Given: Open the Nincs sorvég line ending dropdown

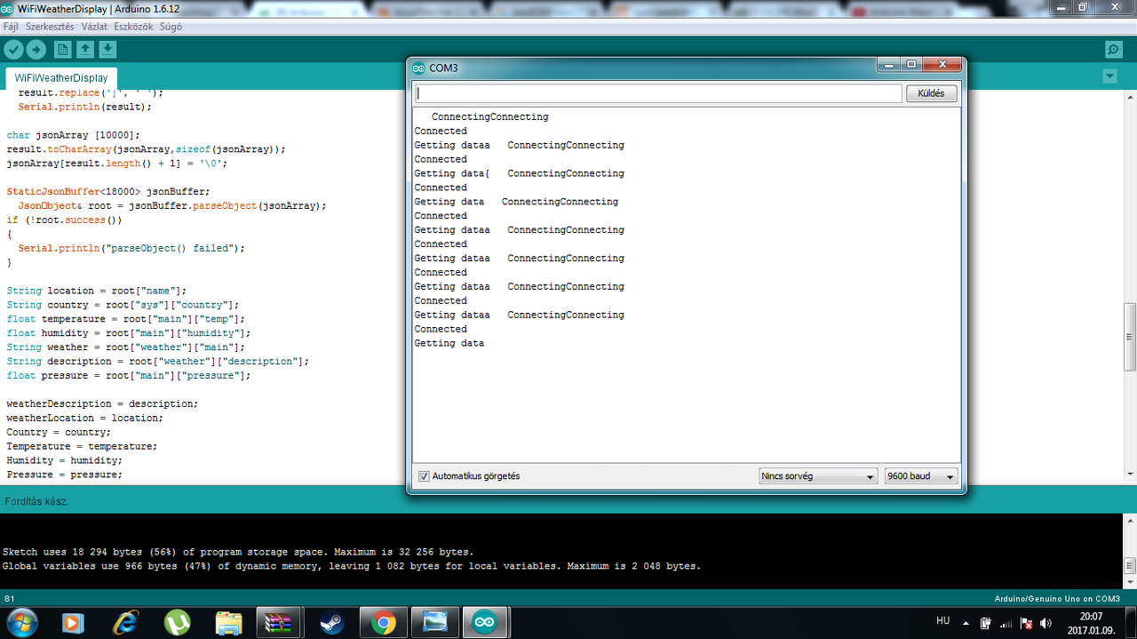Looking at the screenshot, I should click(819, 476).
